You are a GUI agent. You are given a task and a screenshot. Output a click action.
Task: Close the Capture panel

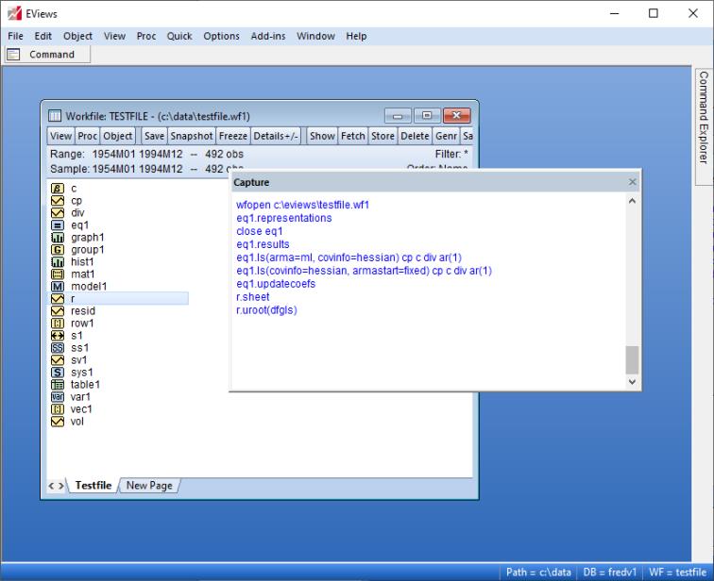click(x=632, y=182)
